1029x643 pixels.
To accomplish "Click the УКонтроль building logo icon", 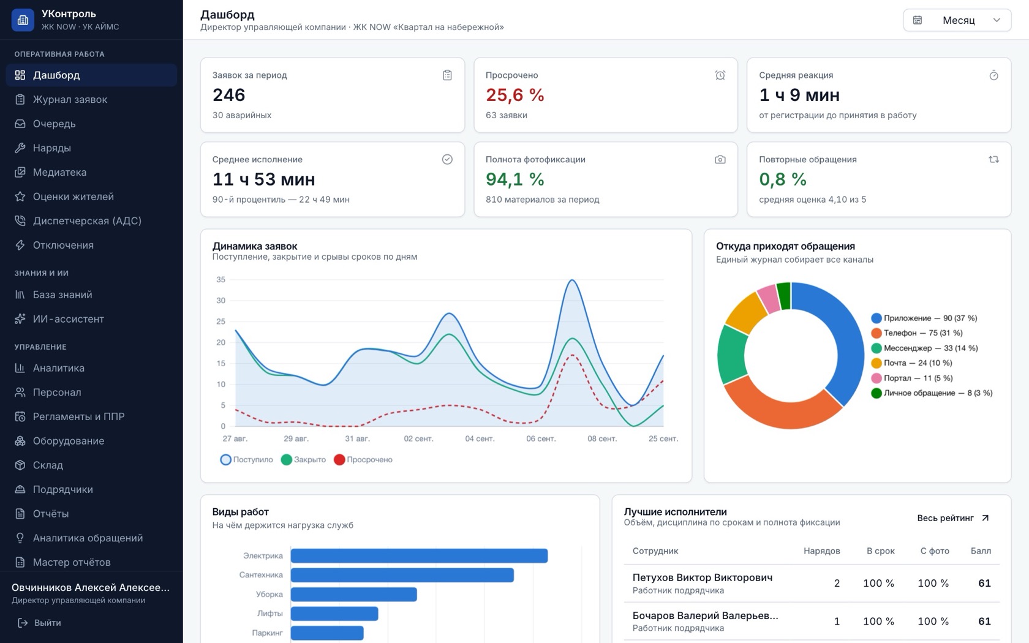I will tap(23, 20).
